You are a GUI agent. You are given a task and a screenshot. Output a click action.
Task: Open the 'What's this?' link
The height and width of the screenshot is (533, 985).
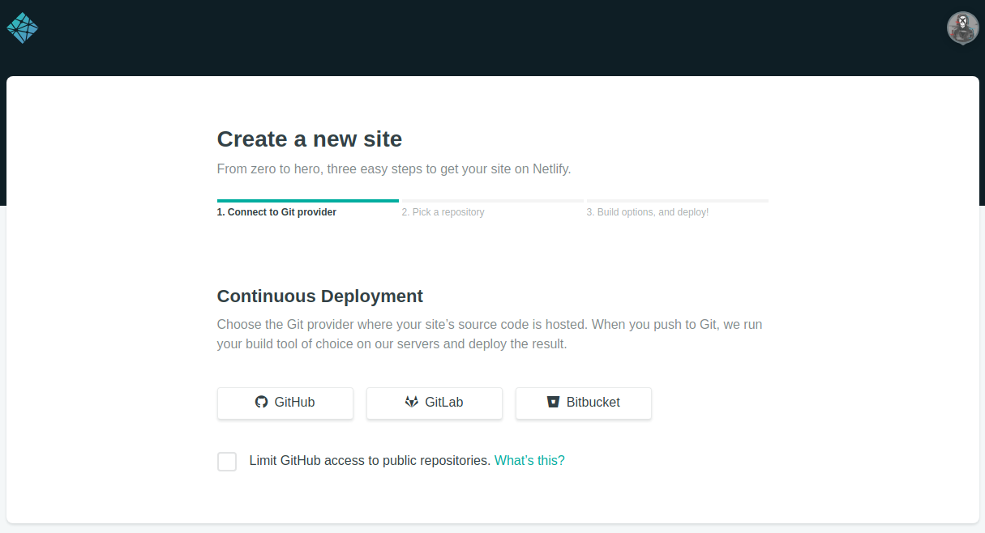[529, 461]
